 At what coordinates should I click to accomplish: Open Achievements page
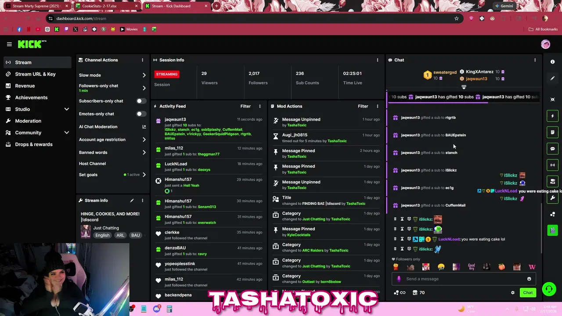tap(37, 97)
